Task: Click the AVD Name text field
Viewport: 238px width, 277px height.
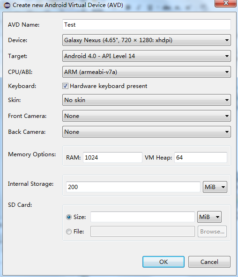Action: click(x=147, y=24)
